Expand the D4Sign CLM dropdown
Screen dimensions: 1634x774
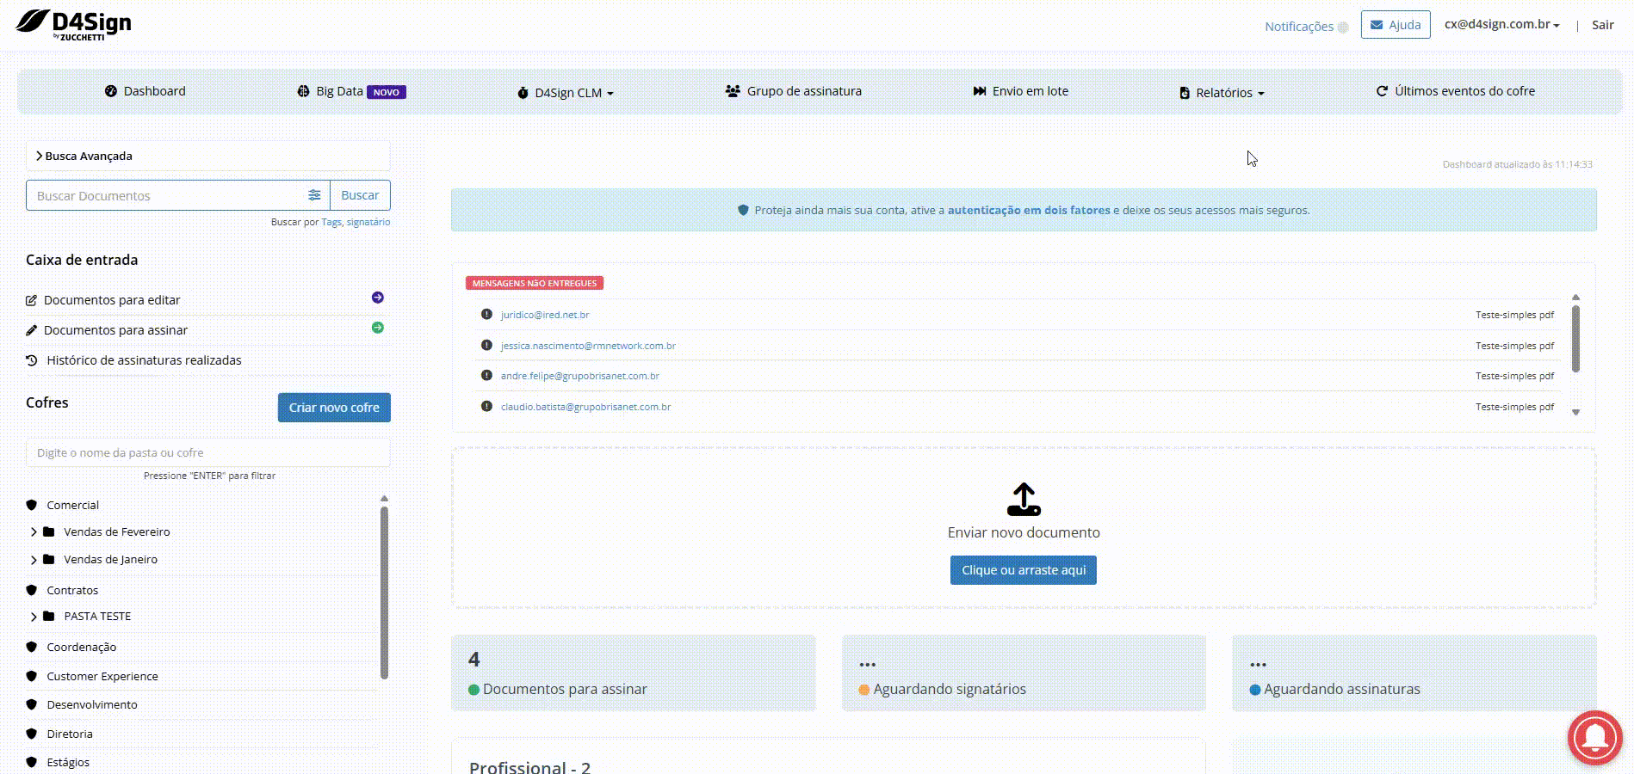pyautogui.click(x=566, y=92)
